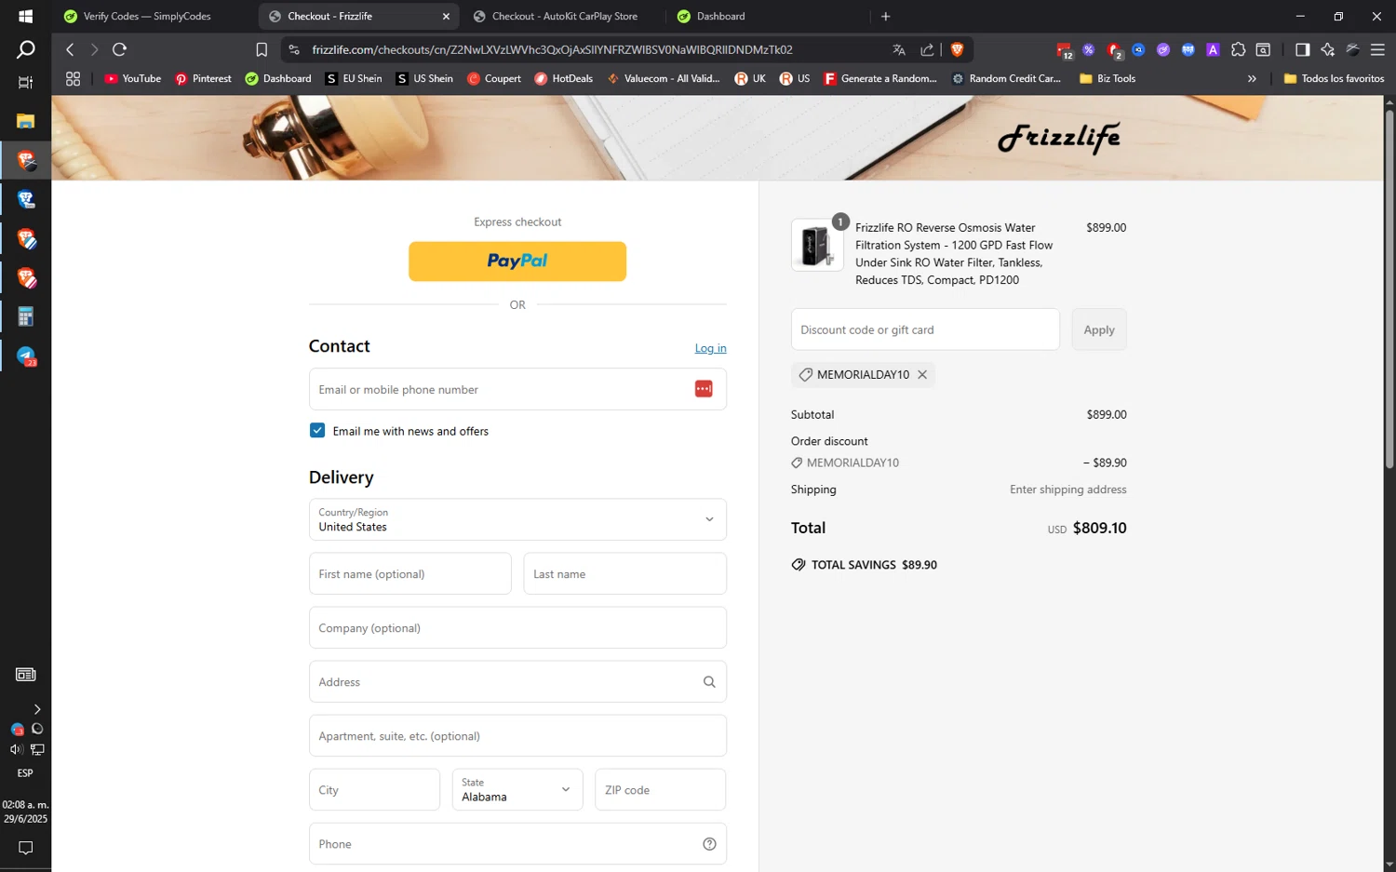The width and height of the screenshot is (1396, 872).
Task: Open the browser hamburger menu
Action: (1377, 49)
